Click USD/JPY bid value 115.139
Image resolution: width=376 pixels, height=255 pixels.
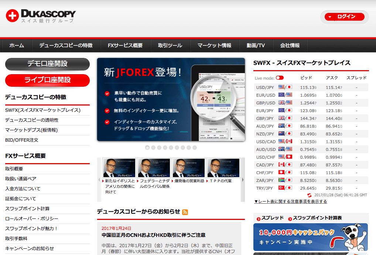308,87
